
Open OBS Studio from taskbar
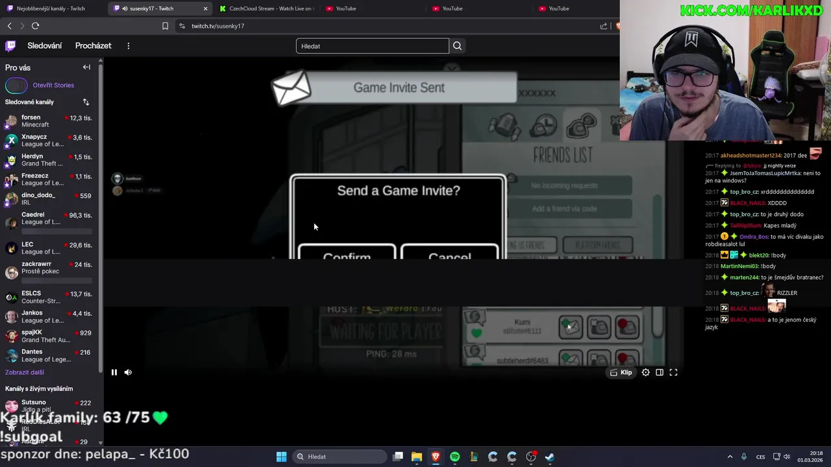click(531, 457)
